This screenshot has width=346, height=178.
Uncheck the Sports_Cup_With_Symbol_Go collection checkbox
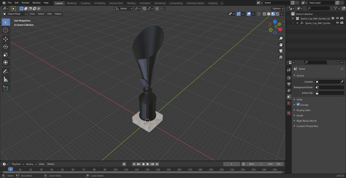click(333, 18)
